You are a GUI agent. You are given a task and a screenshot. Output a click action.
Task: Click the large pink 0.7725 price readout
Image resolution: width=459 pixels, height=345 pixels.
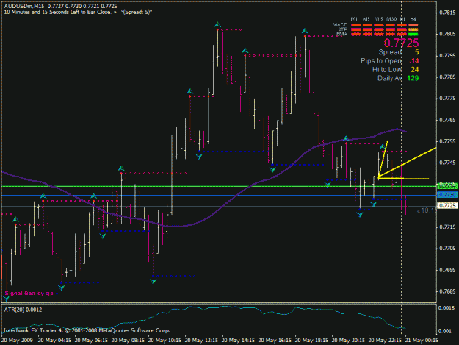(x=401, y=43)
